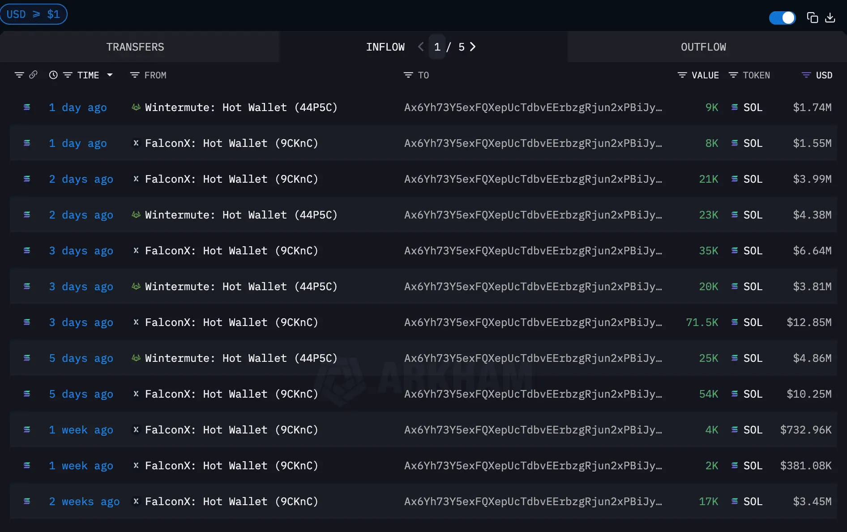Turn off the blue toggle switch
The height and width of the screenshot is (532, 847).
click(782, 17)
